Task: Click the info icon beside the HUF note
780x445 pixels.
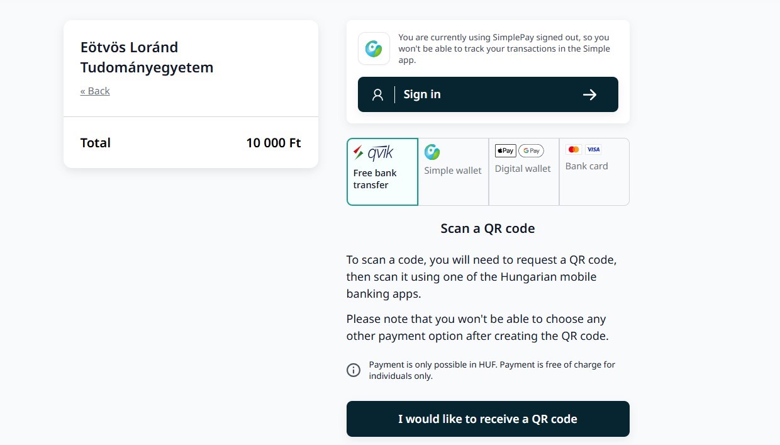Action: click(x=354, y=370)
